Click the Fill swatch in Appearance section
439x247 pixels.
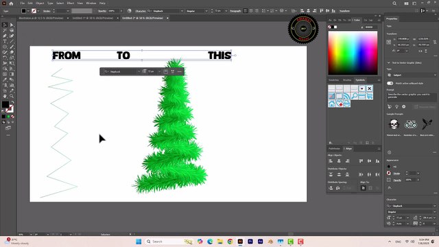[389, 167]
